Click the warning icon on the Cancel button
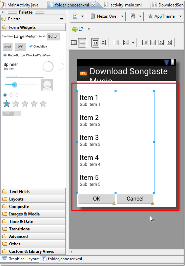The height and width of the screenshot is (266, 185). click(x=152, y=203)
